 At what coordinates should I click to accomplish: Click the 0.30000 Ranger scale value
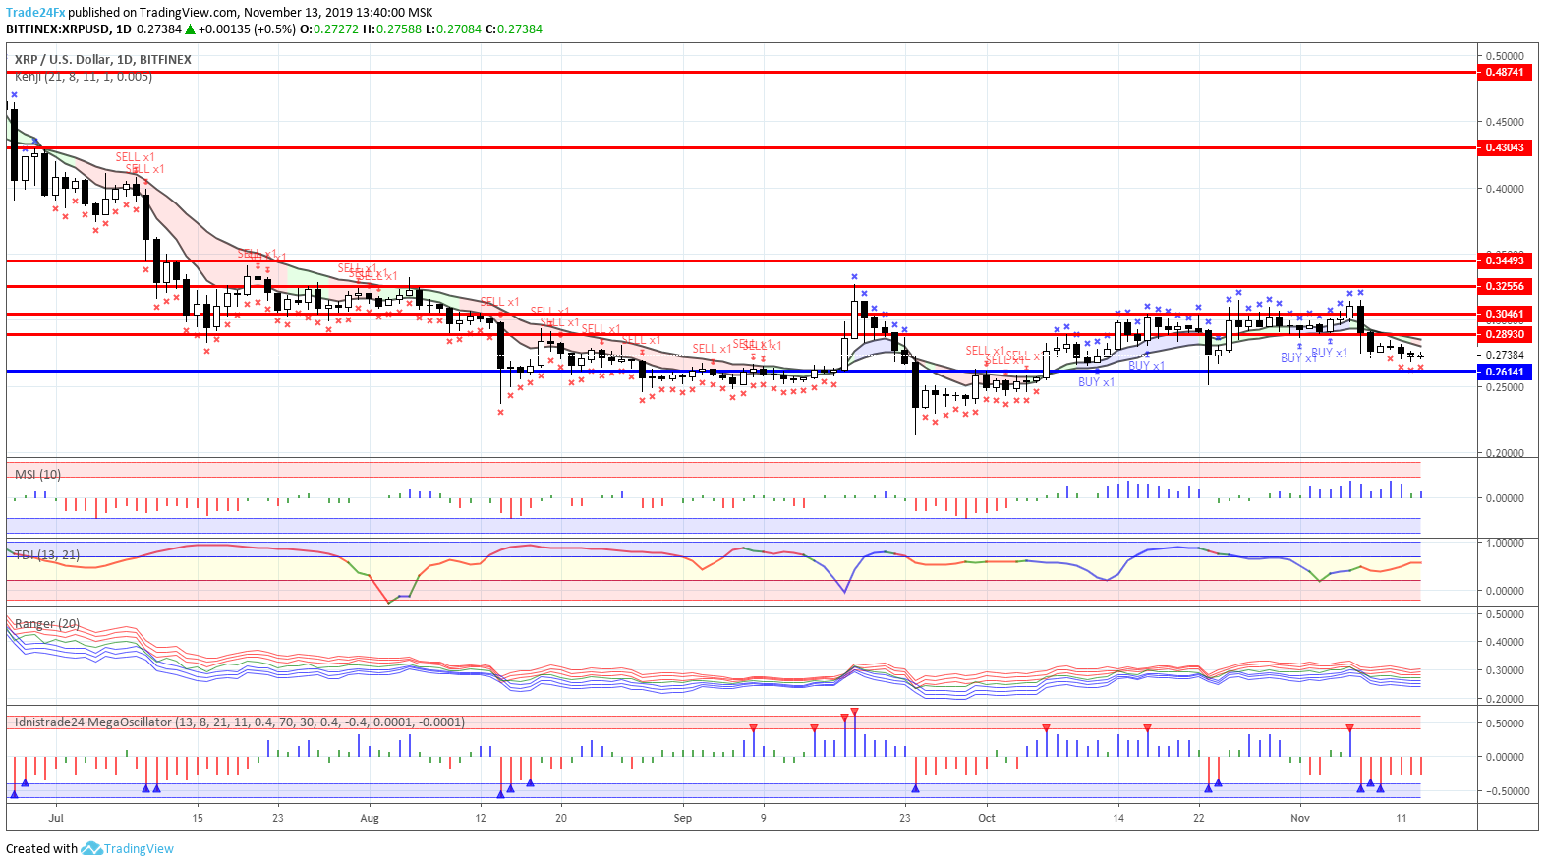[1505, 670]
